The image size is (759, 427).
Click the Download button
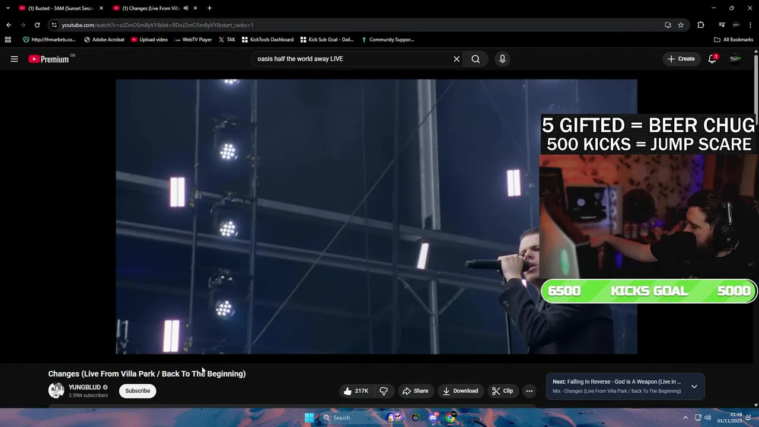tap(460, 391)
